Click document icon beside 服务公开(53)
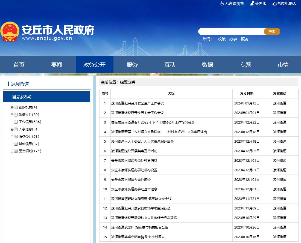 click(x=16, y=137)
